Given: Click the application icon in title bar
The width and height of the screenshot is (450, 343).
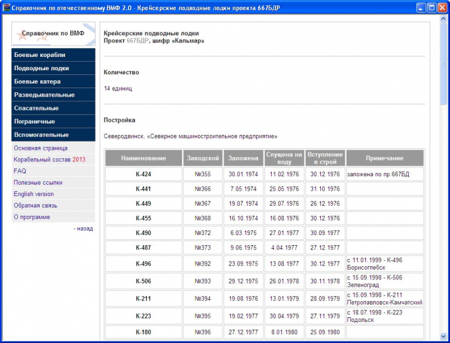Looking at the screenshot, I should click(x=7, y=8).
